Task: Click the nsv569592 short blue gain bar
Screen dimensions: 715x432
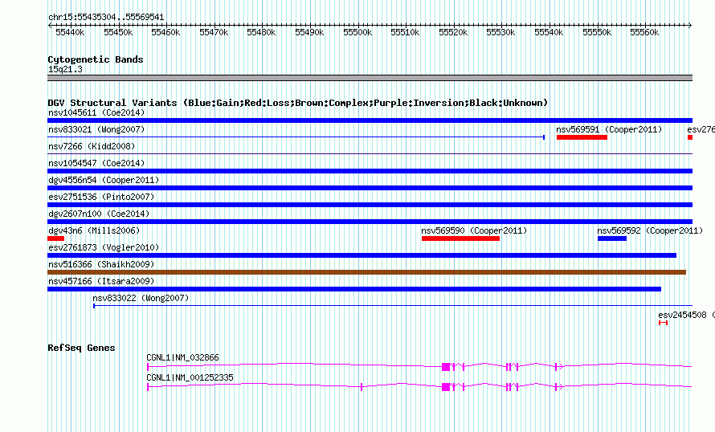Action: (x=611, y=238)
